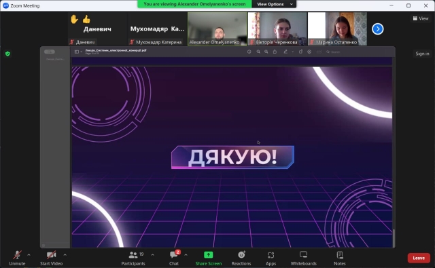Click the muted mic icon beside Марина Остапенко

point(312,42)
